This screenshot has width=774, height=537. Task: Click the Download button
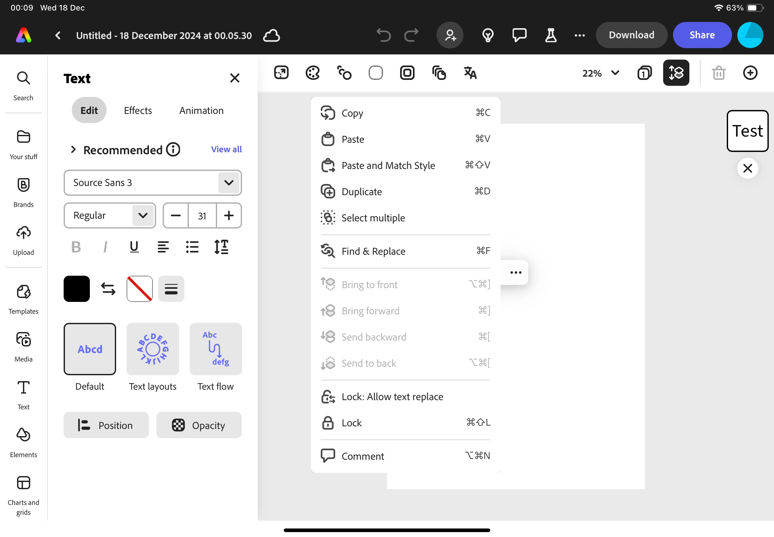coord(631,35)
